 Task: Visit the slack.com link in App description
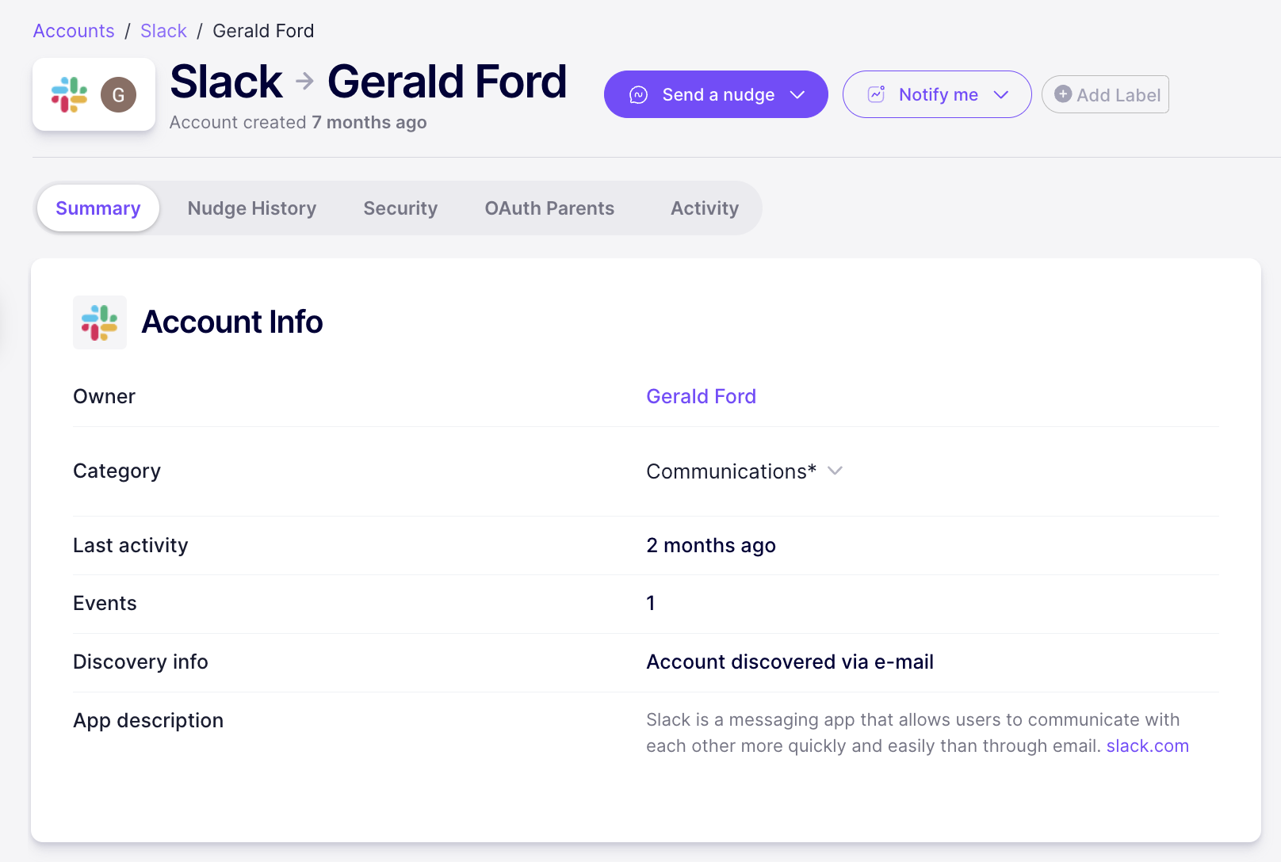[1147, 746]
